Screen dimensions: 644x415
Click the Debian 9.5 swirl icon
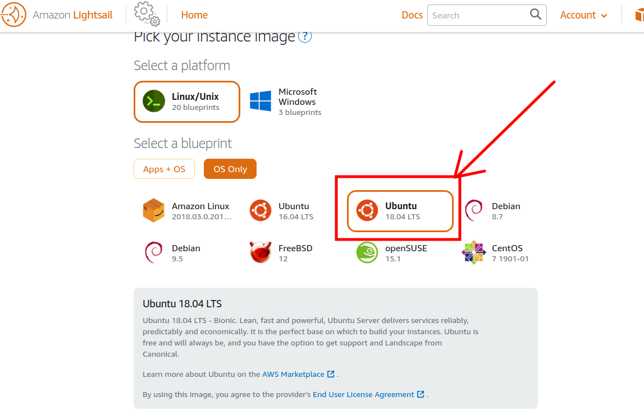[154, 252]
